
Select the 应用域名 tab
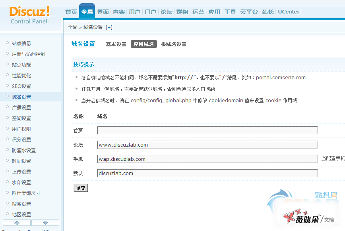coord(144,44)
